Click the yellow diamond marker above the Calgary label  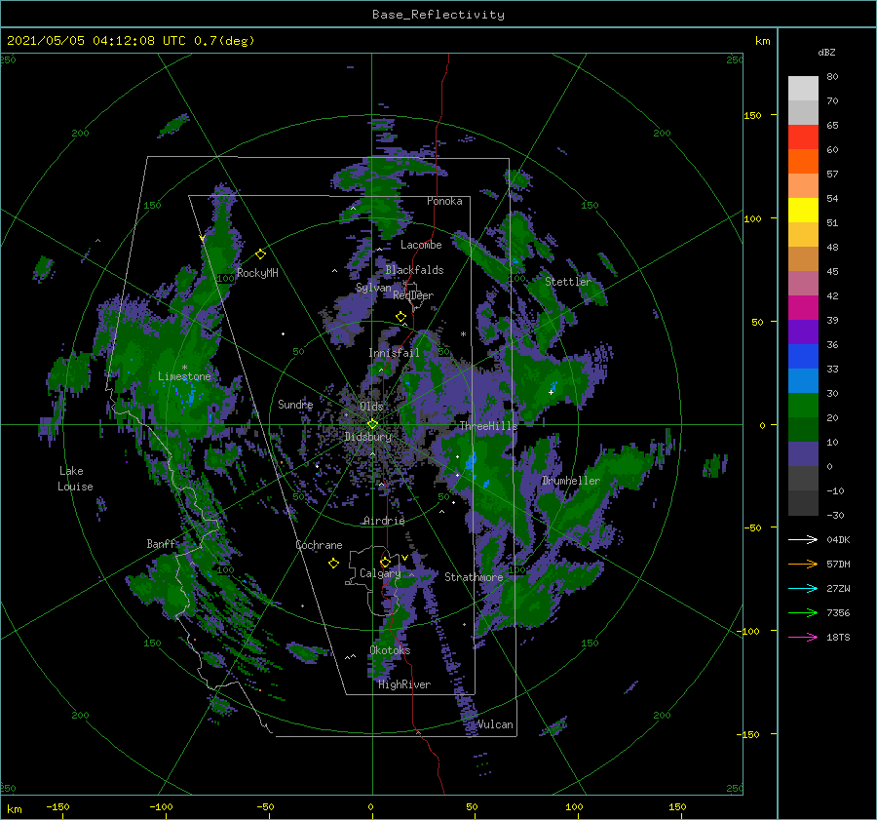click(385, 562)
